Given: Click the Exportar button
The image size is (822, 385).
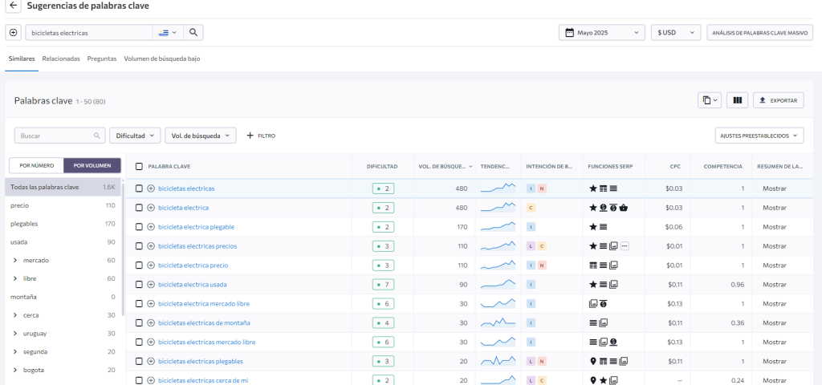Looking at the screenshot, I should tap(778, 100).
